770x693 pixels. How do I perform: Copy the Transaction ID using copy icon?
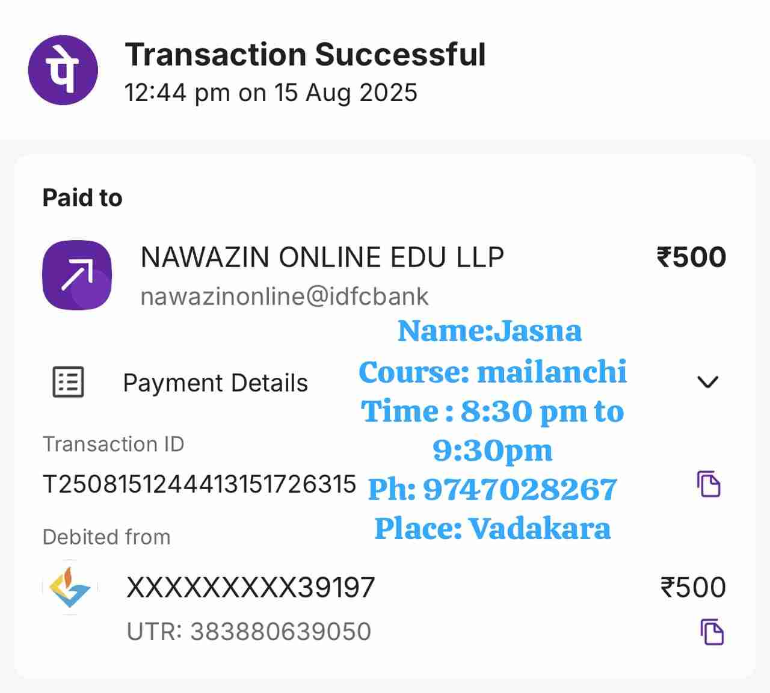click(709, 484)
